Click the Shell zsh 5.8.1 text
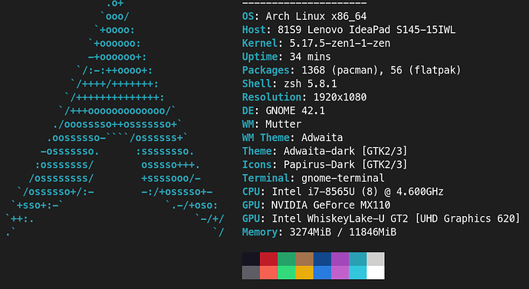Image resolution: width=529 pixels, height=289 pixels. tap(290, 84)
